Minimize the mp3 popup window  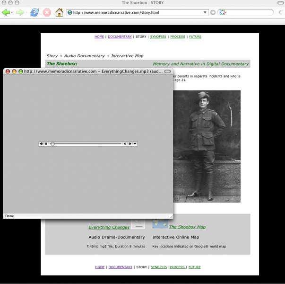[14, 71]
